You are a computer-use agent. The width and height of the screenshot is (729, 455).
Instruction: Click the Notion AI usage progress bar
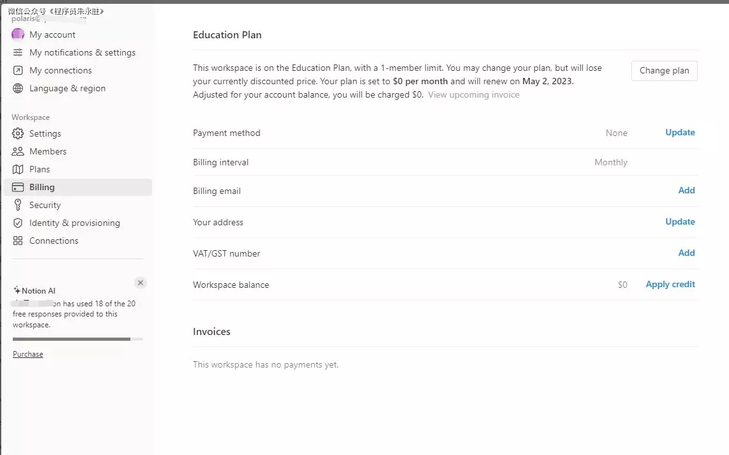tap(77, 339)
